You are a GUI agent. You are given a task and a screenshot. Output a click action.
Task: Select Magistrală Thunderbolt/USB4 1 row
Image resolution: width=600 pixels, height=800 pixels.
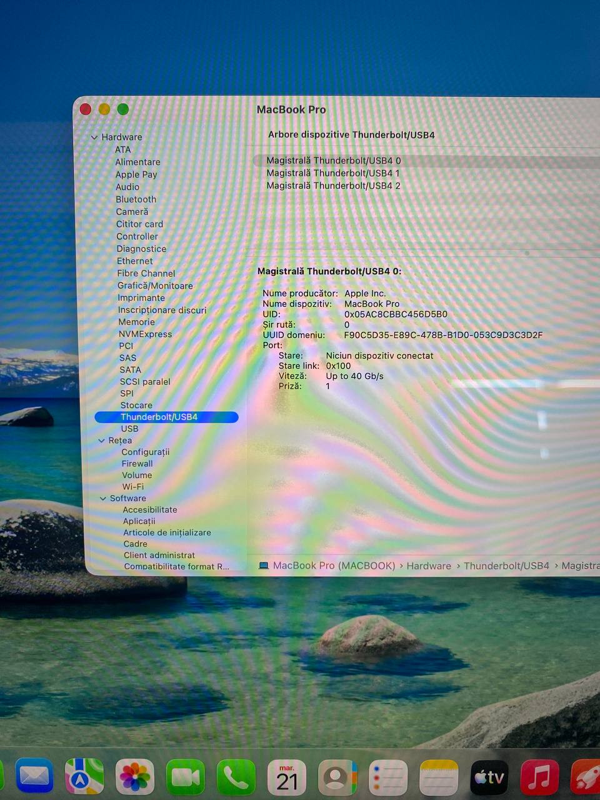332,173
